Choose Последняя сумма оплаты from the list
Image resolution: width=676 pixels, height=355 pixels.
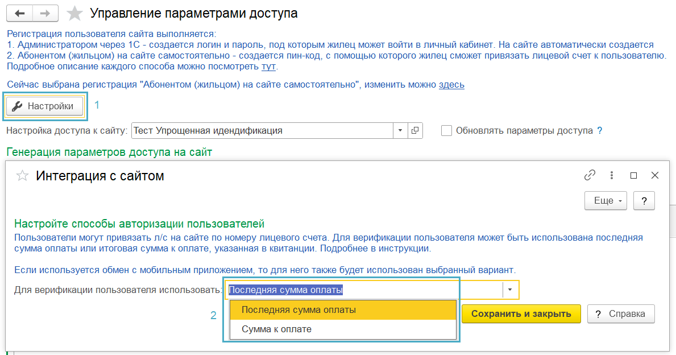[343, 309]
